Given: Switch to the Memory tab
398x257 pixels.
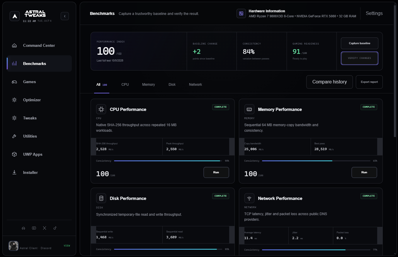Looking at the screenshot, I should click(149, 85).
